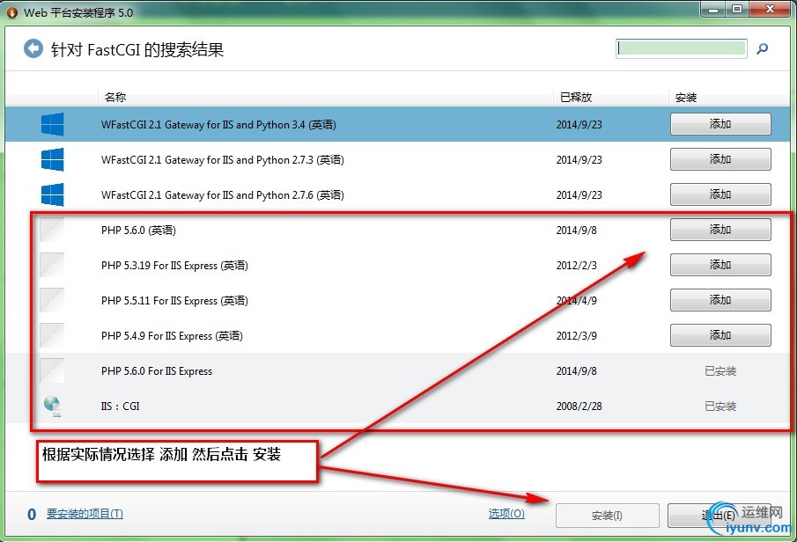797x542 pixels.
Task: Click Windows icon of WFastCGI Python 3.4 row
Action: point(52,124)
